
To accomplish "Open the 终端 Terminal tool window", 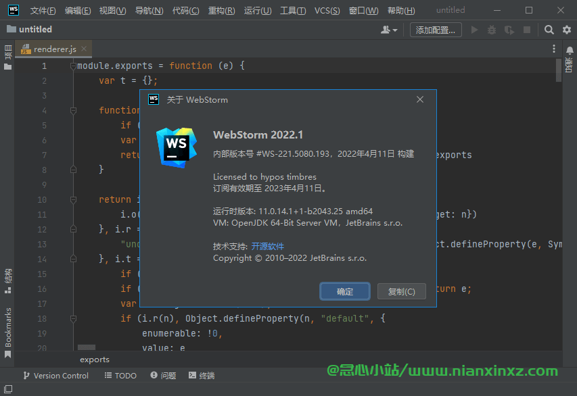I will (x=202, y=376).
